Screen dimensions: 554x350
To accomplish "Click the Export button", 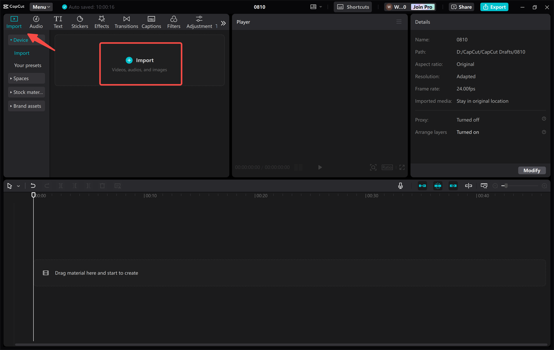I will click(494, 7).
